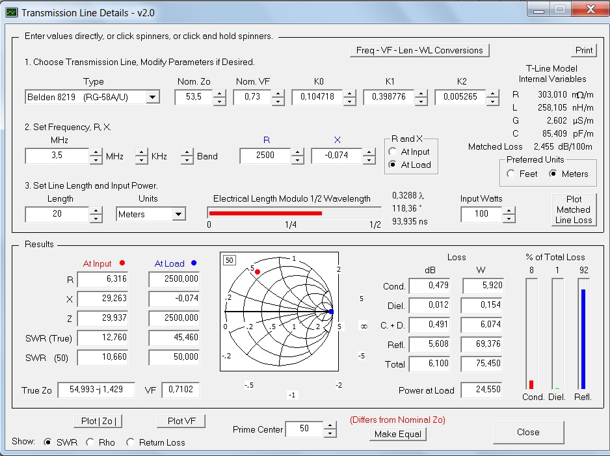Click the R value input field
The height and width of the screenshot is (456, 610).
click(265, 155)
